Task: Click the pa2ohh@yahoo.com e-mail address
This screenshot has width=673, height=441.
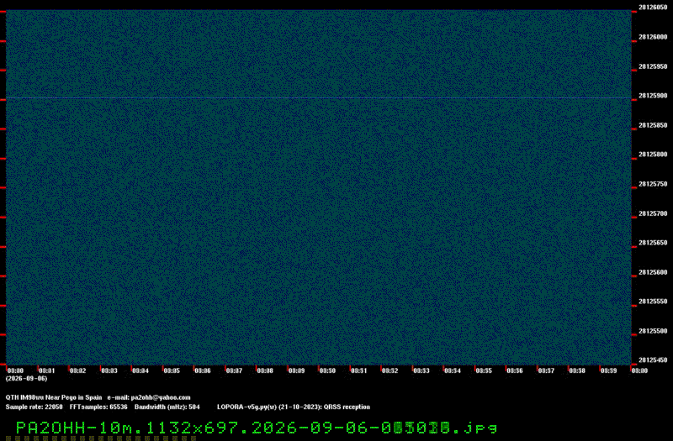Action: (x=161, y=397)
